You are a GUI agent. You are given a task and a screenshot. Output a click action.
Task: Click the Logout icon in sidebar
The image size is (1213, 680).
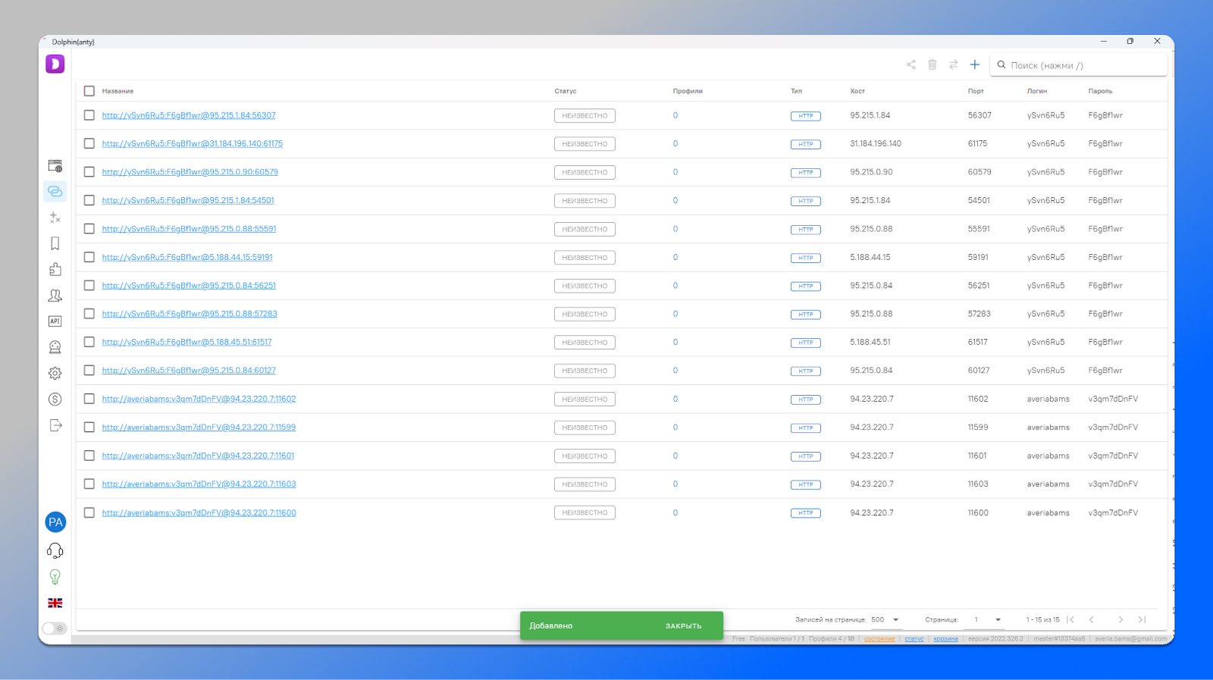(55, 425)
